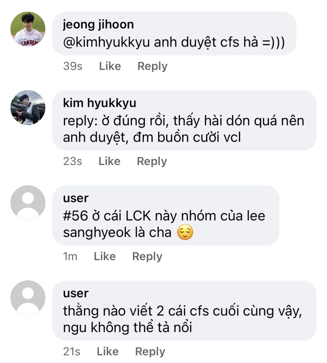The height and width of the screenshot is (363, 327).
Task: Reply to the #56 LCK comment
Action: [147, 257]
